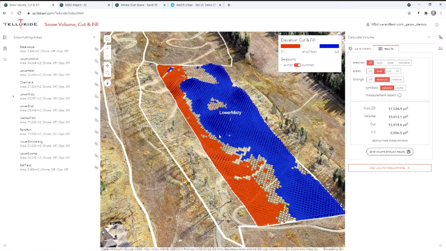Bookmark page with browser star icon

pos(409,13)
